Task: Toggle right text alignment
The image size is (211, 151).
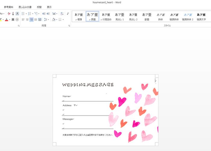Action: tap(31, 20)
